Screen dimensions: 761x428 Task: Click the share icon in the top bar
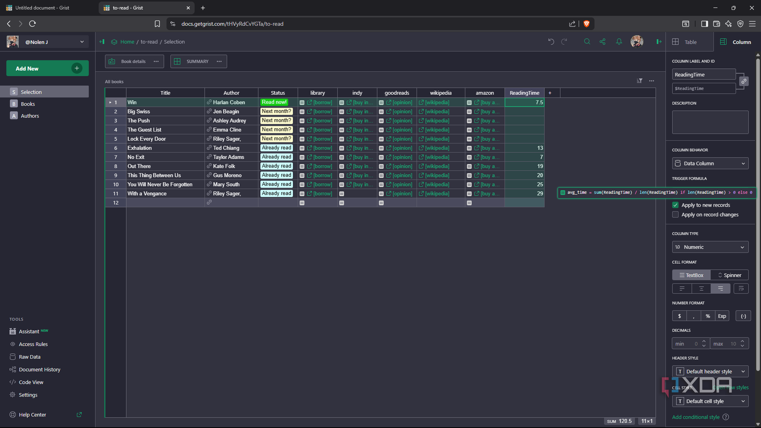click(603, 42)
